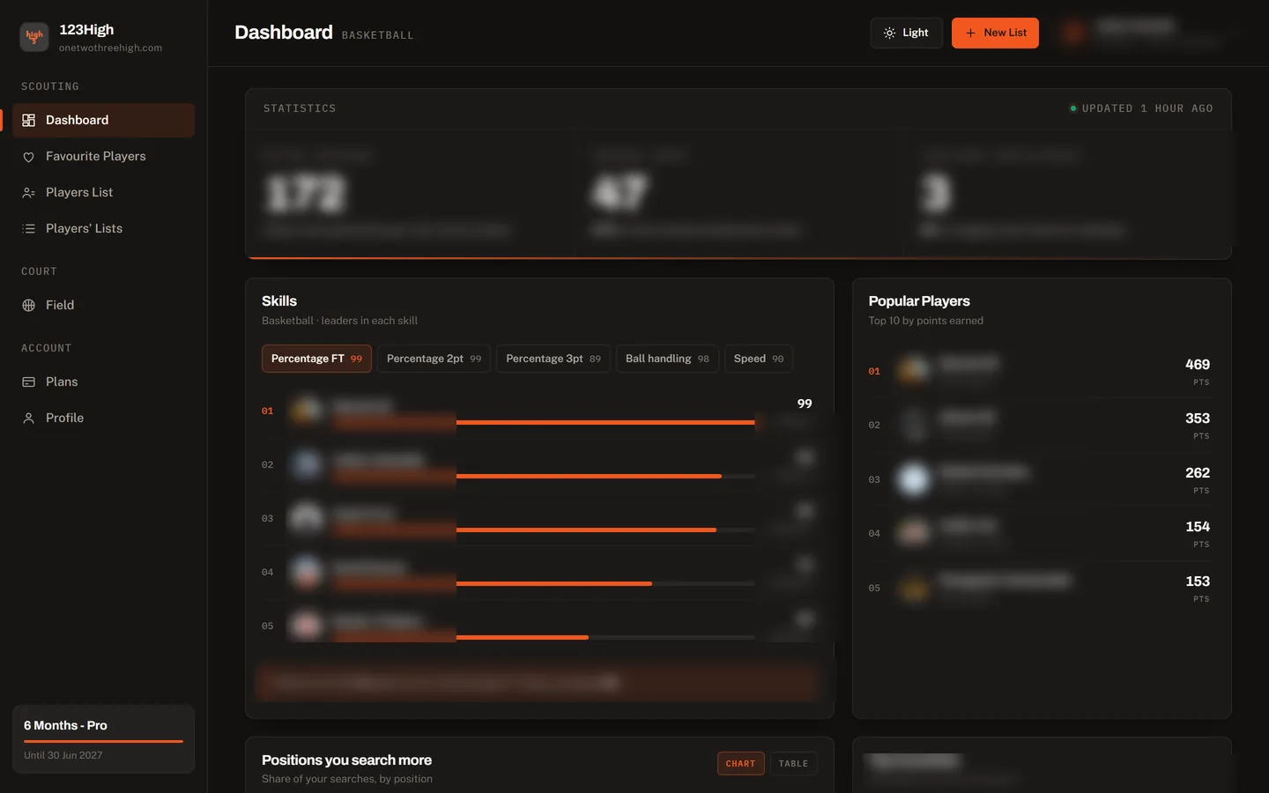Select the Speed skill tab
This screenshot has width=1269, height=793.
click(759, 359)
